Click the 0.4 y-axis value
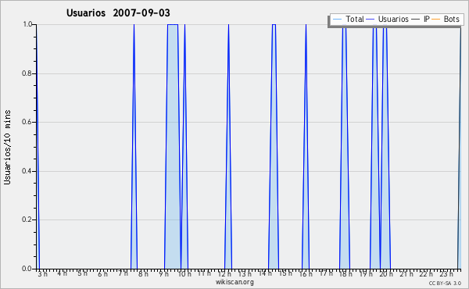The height and width of the screenshot is (289, 469). coord(27,171)
